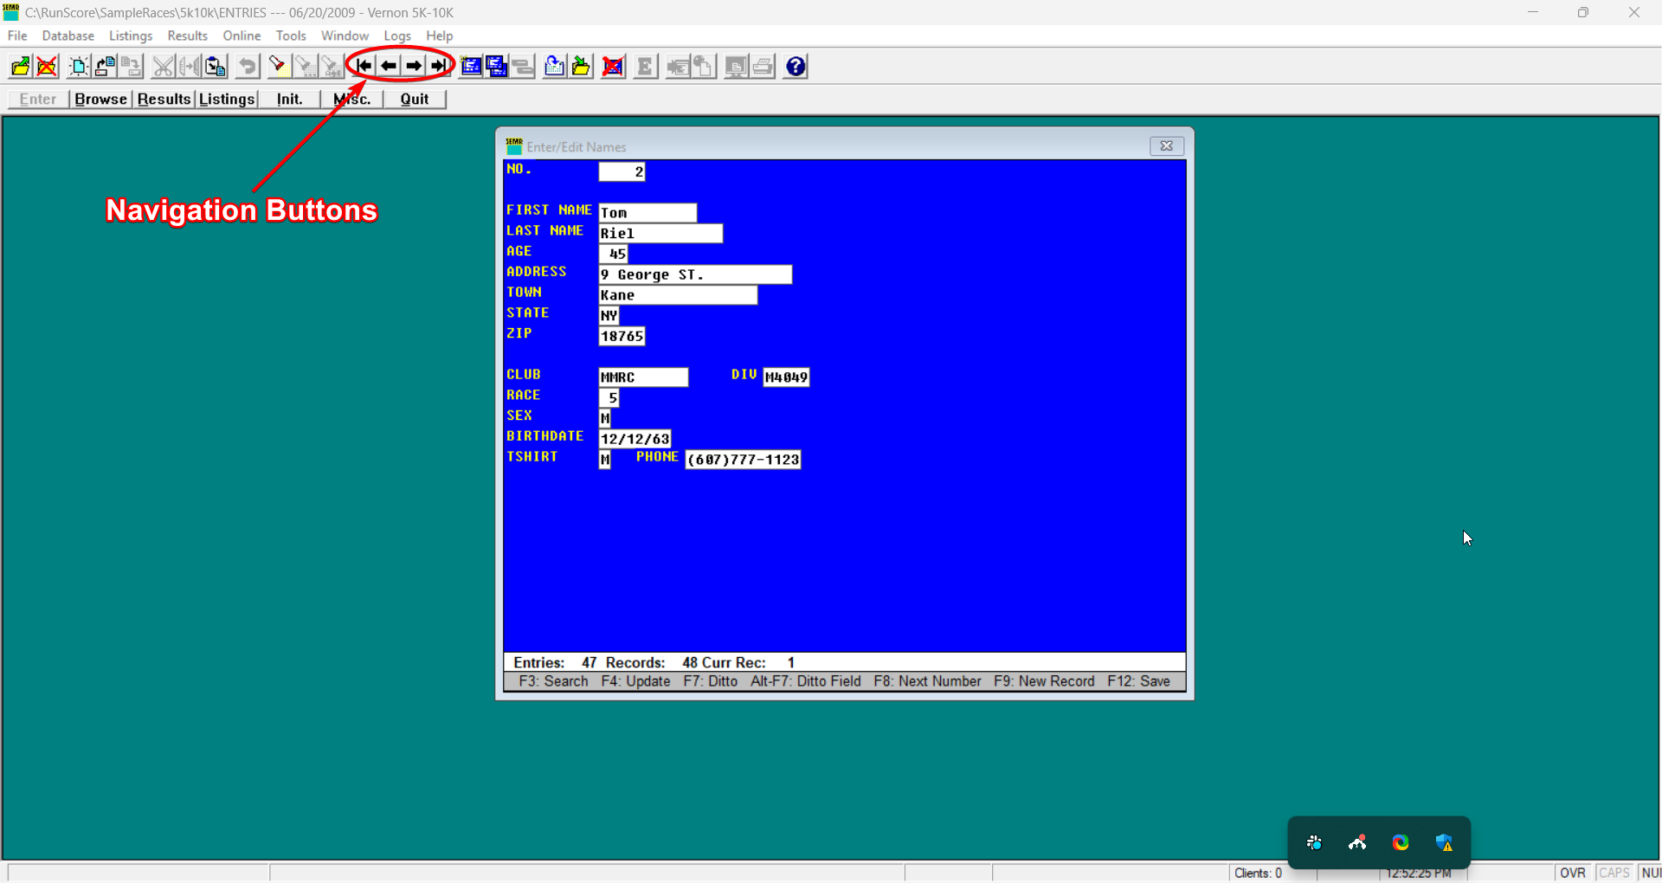This screenshot has width=1662, height=883.
Task: Click the NO. field showing 2
Action: click(622, 171)
